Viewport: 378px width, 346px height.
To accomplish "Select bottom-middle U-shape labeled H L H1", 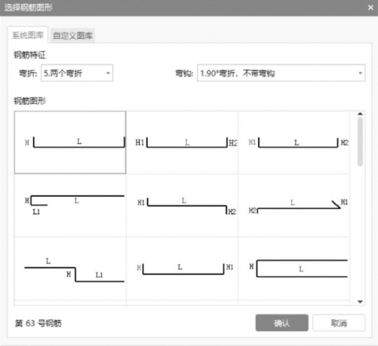I will [182, 269].
